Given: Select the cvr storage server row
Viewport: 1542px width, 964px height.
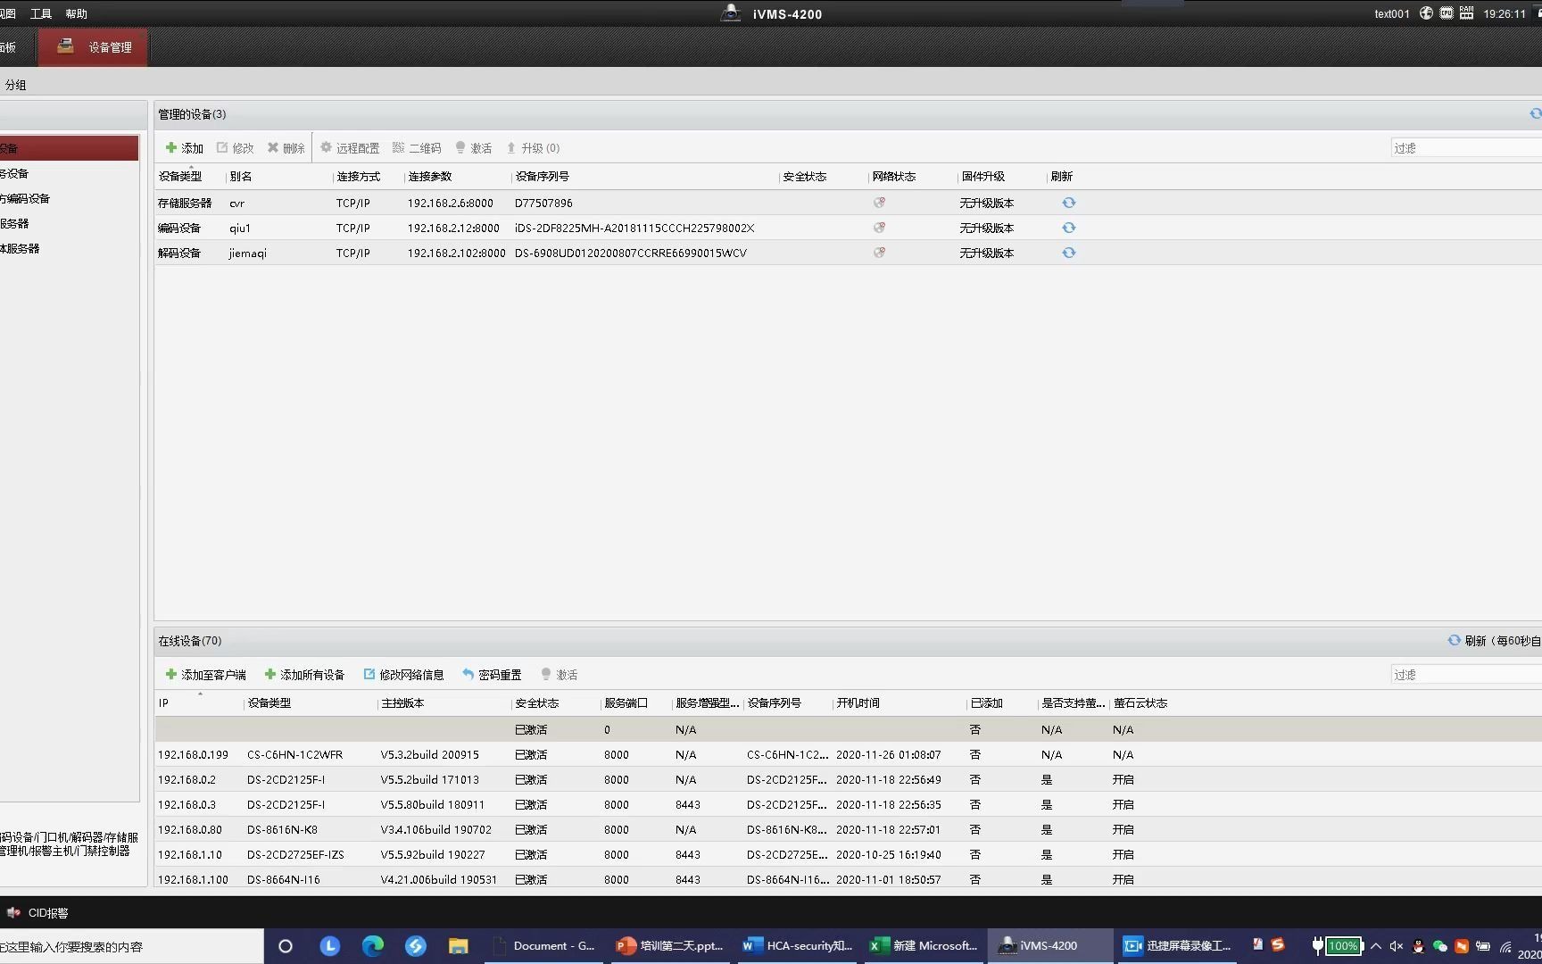Looking at the screenshot, I should pyautogui.click(x=848, y=203).
